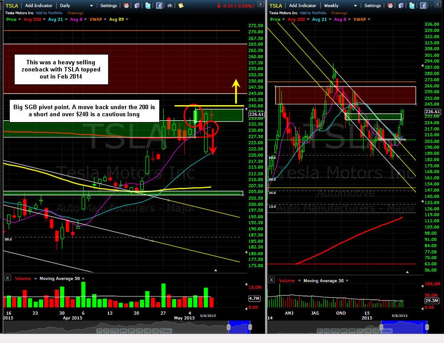Screen dimensions: 444x343
Task: Open Settings in Daily chart
Action: point(109,6)
